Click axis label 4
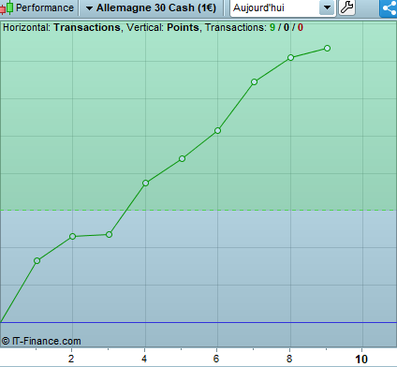The image size is (397, 367). tap(144, 359)
